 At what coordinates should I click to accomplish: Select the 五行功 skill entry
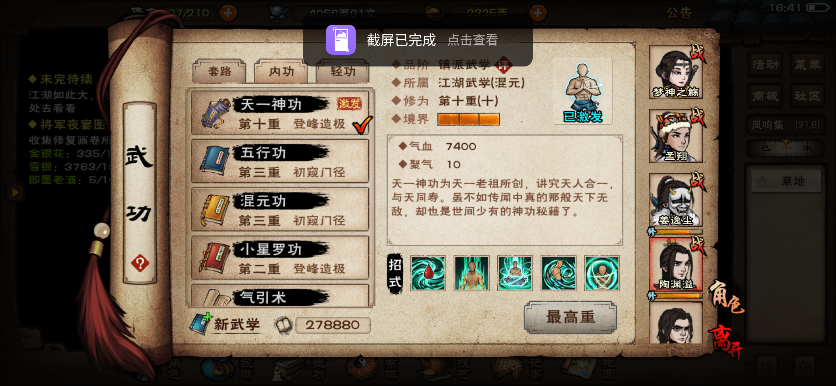pyautogui.click(x=280, y=161)
